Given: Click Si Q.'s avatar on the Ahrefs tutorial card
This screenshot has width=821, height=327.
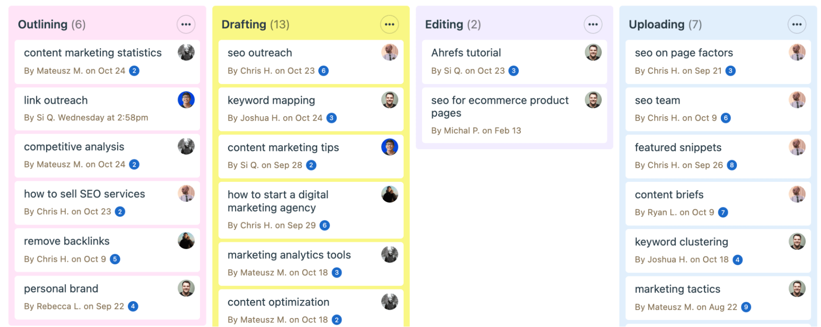Looking at the screenshot, I should (x=593, y=53).
